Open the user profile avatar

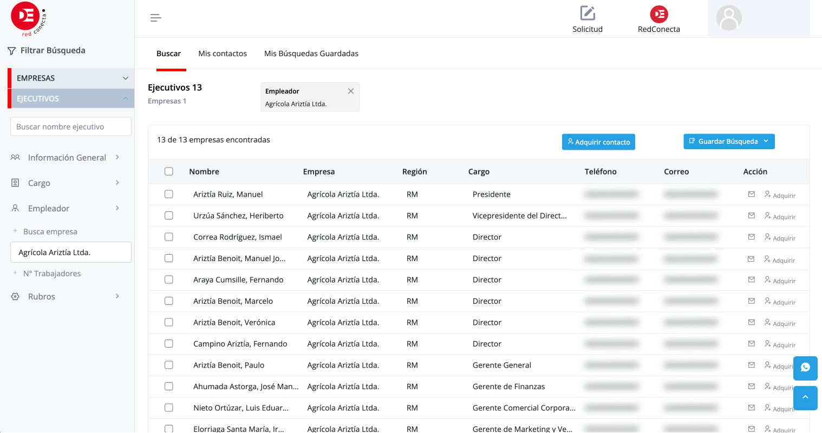click(x=729, y=18)
